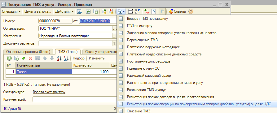Image resolution: width=277 pixels, height=113 pixels.
Task: Toggle the Тт text size button
Action: 162,12
